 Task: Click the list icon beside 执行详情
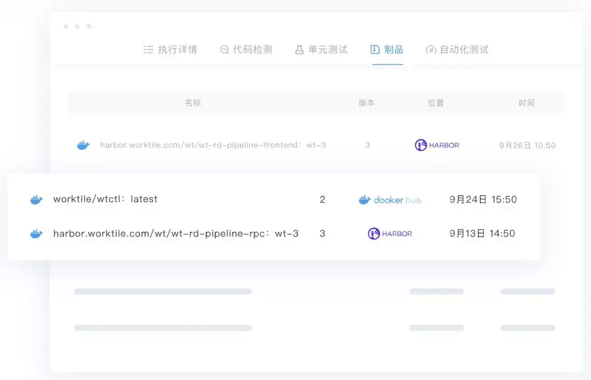click(148, 49)
